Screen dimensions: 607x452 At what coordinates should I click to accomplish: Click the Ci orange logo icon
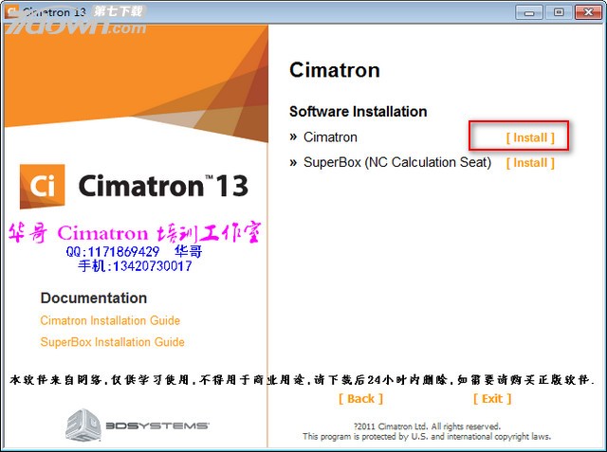click(43, 187)
